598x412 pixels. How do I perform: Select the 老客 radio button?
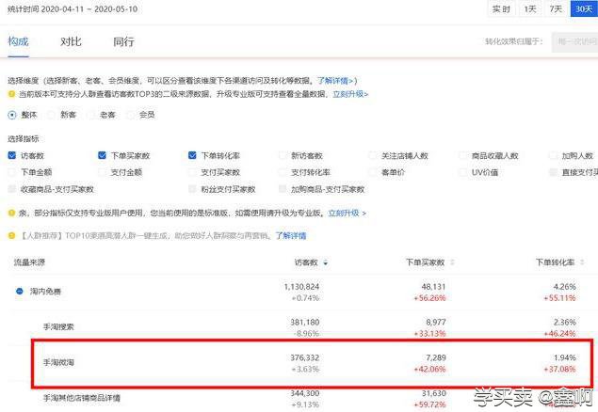point(90,115)
